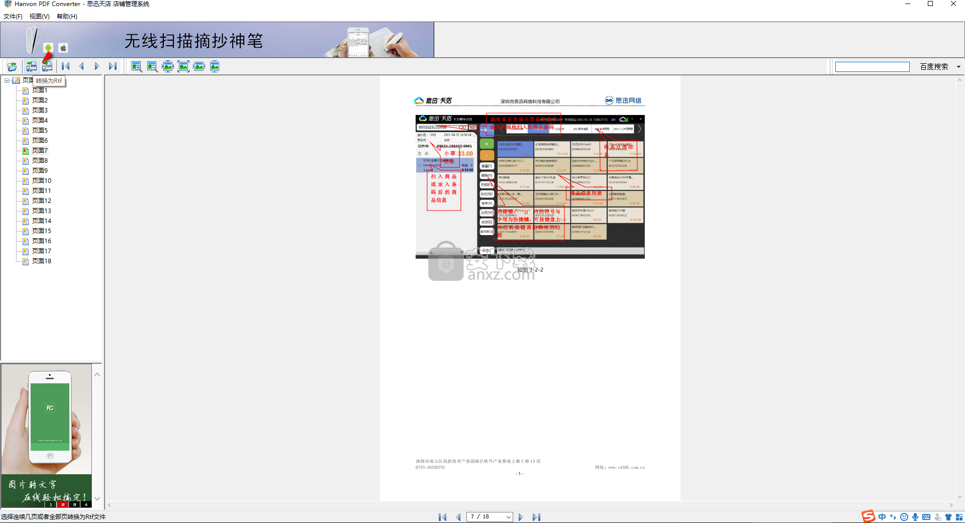Go to next page in toolbar
Viewport: 965px width, 523px height.
point(97,66)
